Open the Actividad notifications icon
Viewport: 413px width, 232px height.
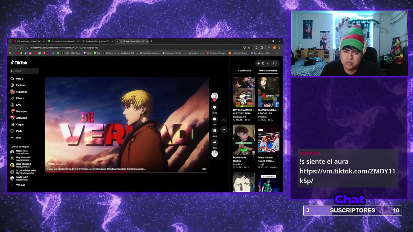pyautogui.click(x=12, y=118)
